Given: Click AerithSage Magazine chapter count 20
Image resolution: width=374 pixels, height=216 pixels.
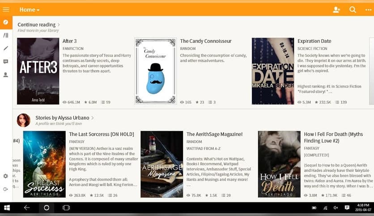Looking at the screenshot, I should click(226, 195).
